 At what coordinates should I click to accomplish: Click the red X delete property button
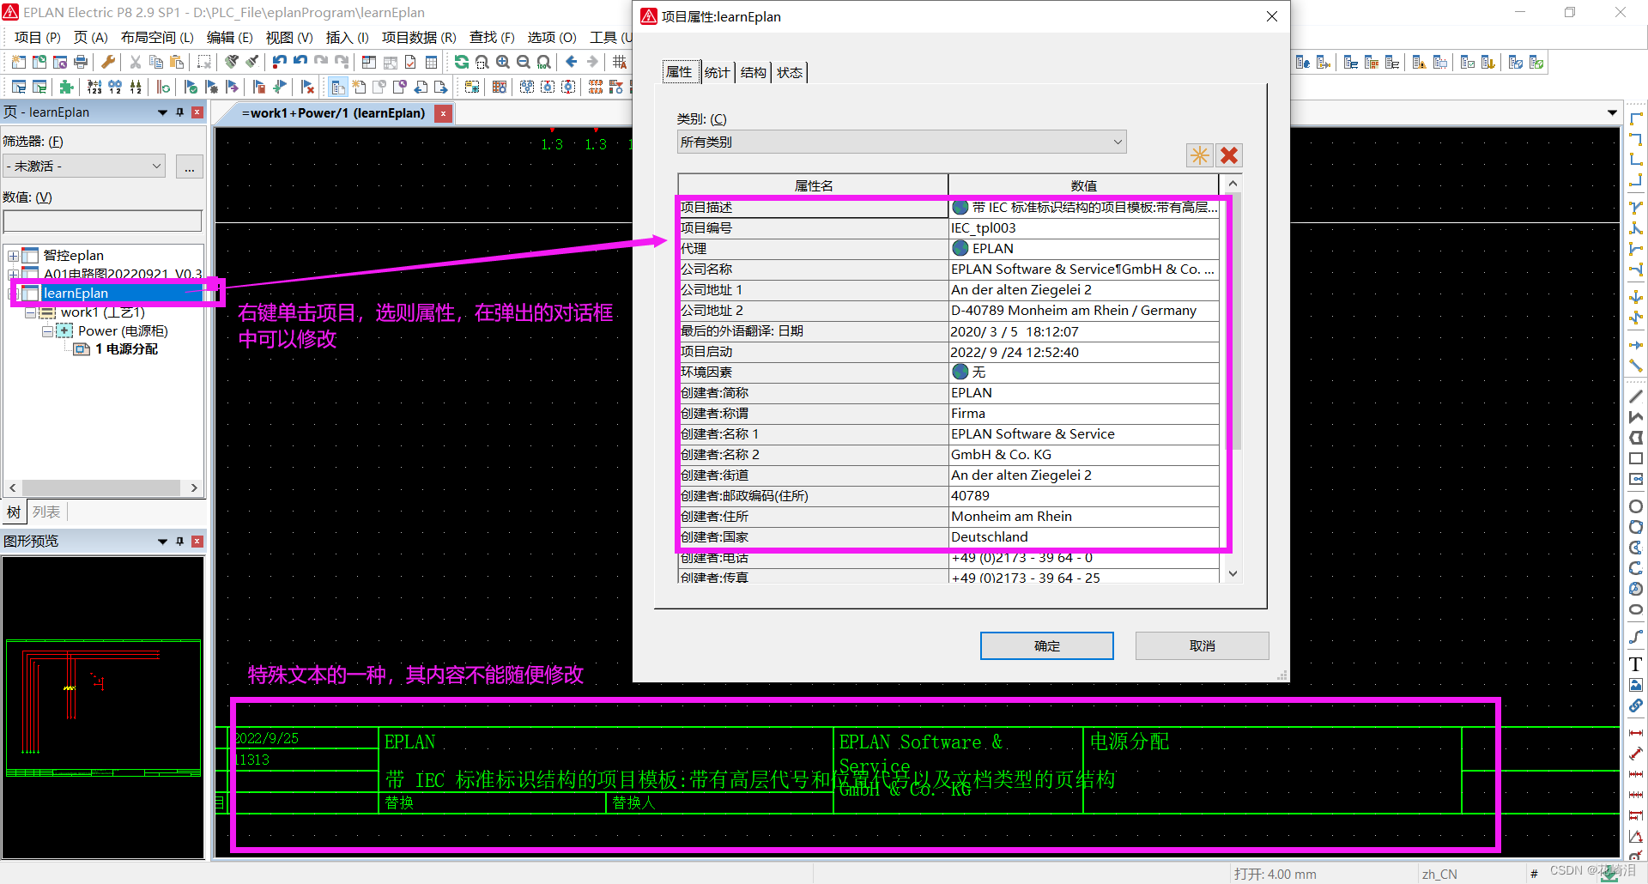pos(1229,155)
